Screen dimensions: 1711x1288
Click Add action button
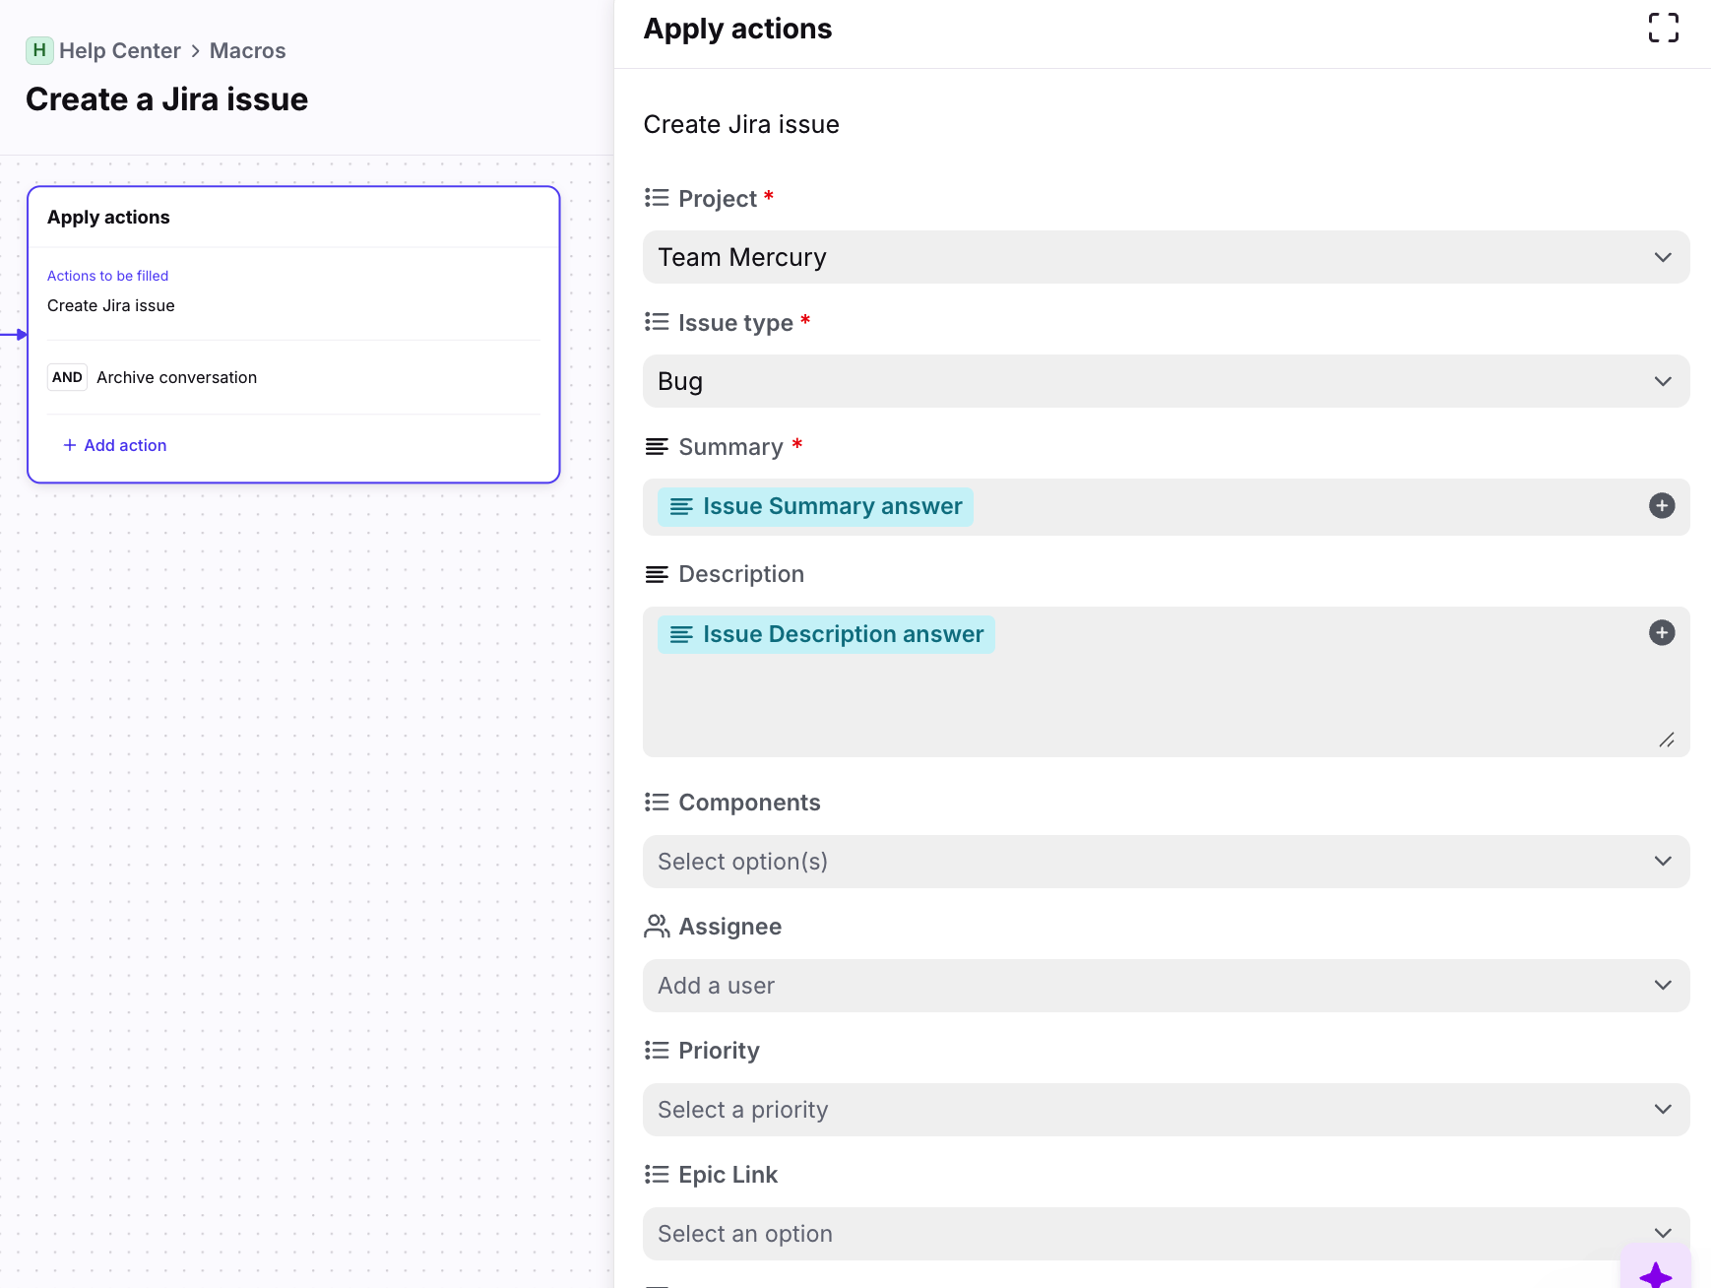pyautogui.click(x=115, y=446)
